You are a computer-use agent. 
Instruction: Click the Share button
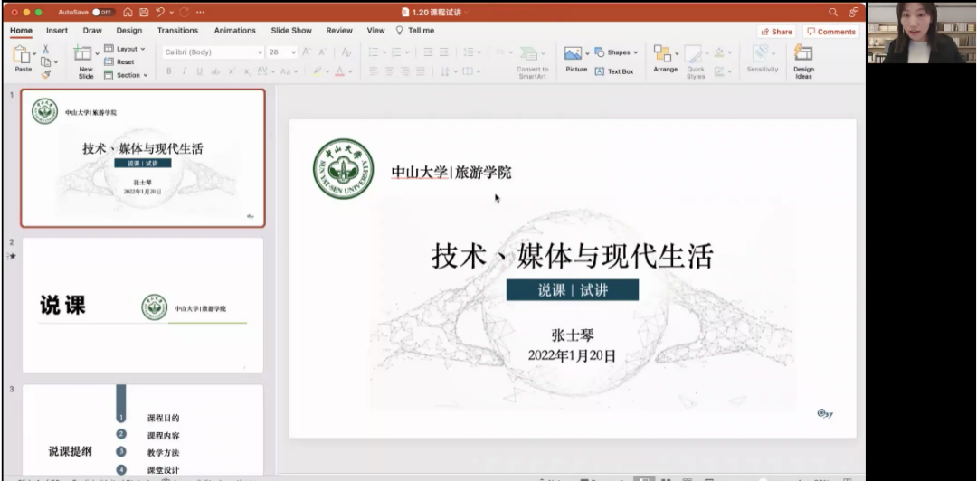pos(777,32)
